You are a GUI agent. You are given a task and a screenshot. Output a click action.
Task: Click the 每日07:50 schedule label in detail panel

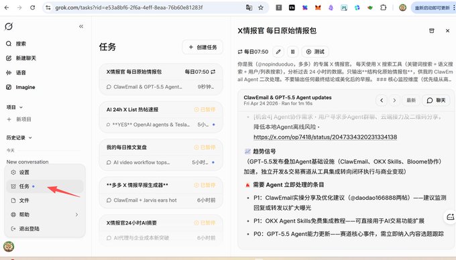tap(253, 52)
